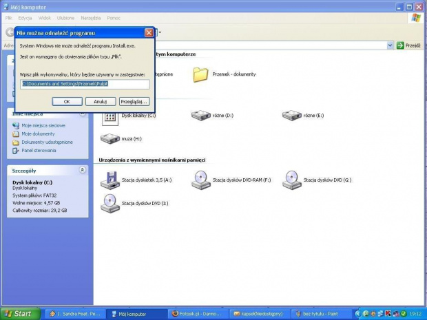Select the różne (E:) drive icon

point(291,116)
